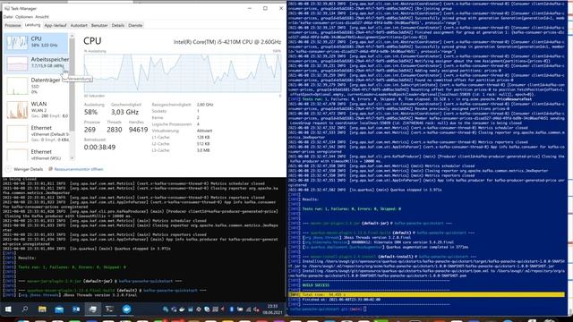Select the Arbeitsspeicher entry in sidebar
This screenshot has width=573, height=322.
click(36, 64)
